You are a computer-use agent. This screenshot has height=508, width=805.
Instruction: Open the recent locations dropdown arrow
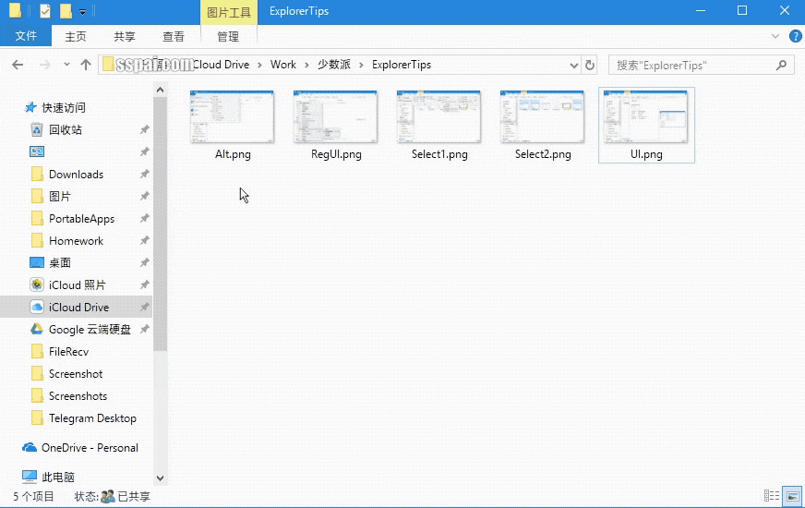pyautogui.click(x=66, y=65)
